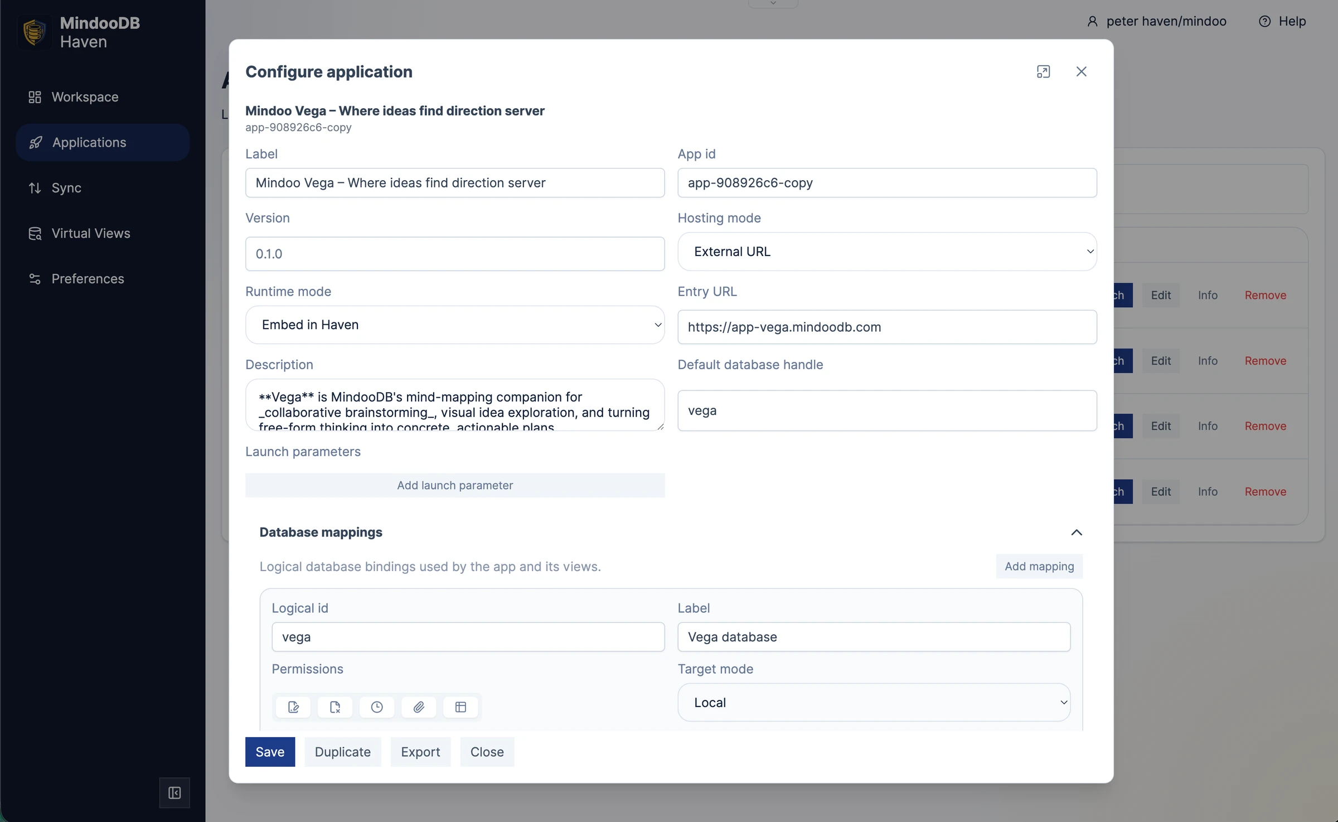Collapse the Database mappings section
Viewport: 1338px width, 822px height.
click(x=1076, y=533)
